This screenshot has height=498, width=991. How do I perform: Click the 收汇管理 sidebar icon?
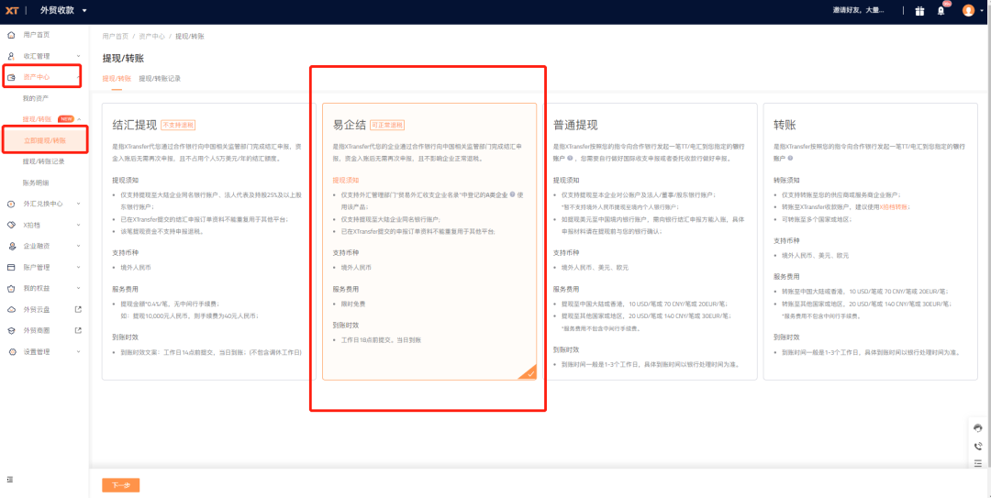pos(11,56)
